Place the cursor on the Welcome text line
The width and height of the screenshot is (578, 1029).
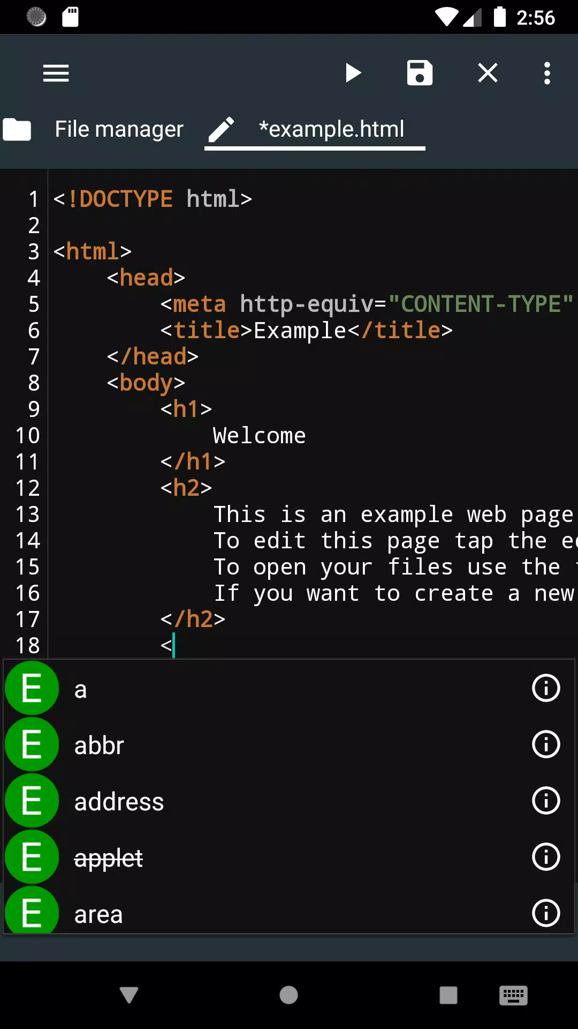coord(260,435)
